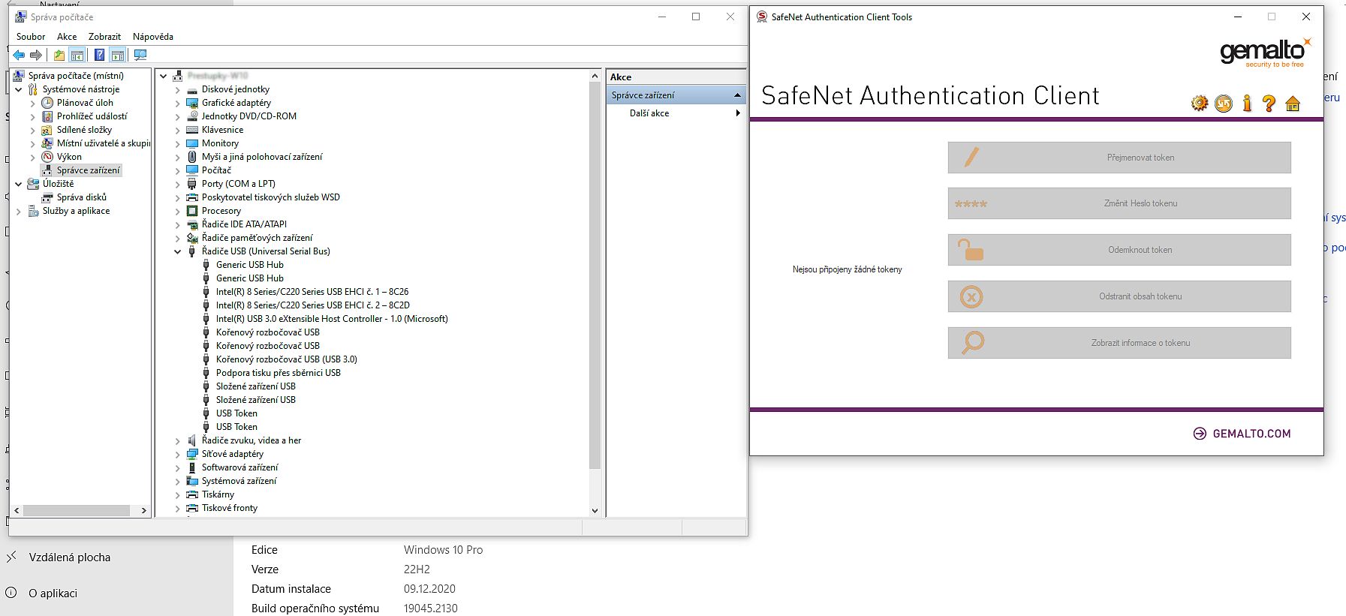This screenshot has height=616, width=1346.
Task: Click the up one level folder icon
Action: click(59, 55)
